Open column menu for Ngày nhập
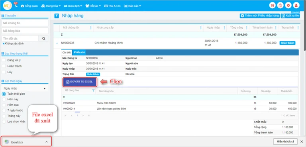Image resolution: width=306 pixels, height=147 pixels. (224, 28)
